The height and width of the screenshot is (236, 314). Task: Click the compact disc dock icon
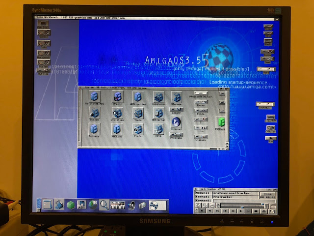point(157,206)
